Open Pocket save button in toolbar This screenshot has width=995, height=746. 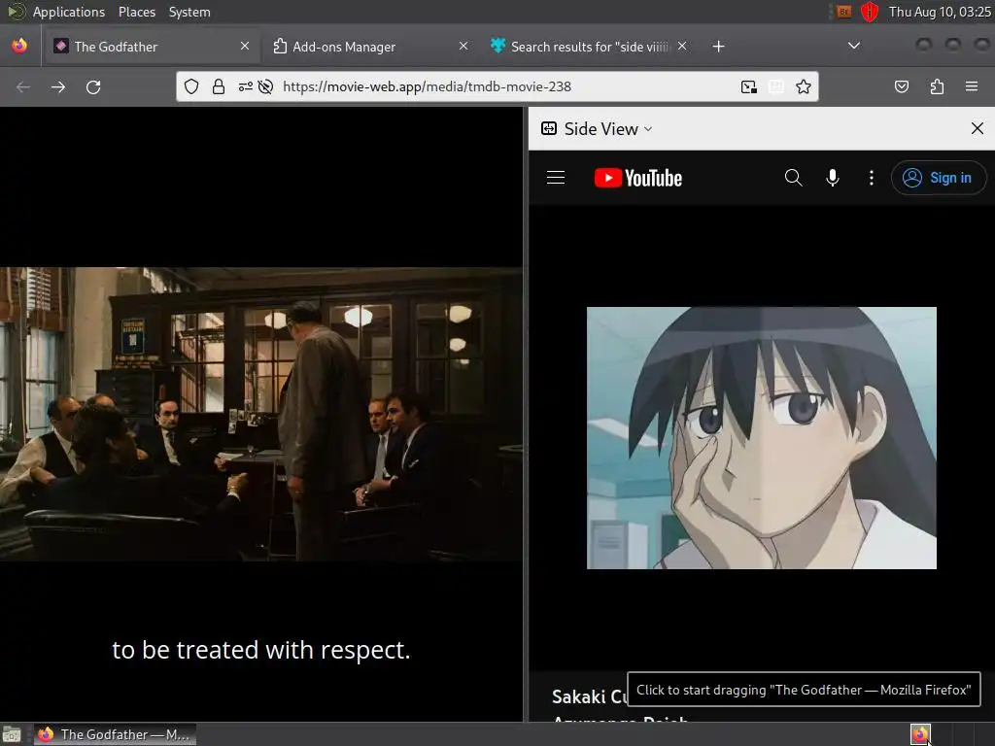901,86
